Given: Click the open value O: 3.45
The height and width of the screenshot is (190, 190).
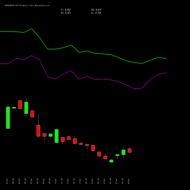Looking at the screenshot, I should pos(66,13).
